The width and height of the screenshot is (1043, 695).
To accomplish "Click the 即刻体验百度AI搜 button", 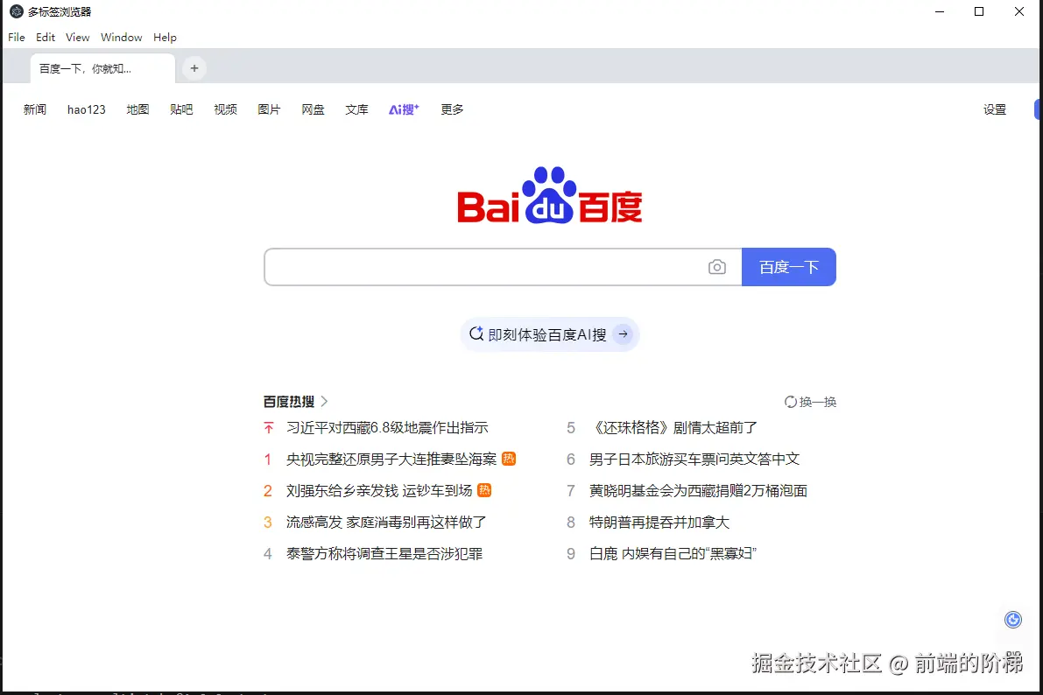I will 549,334.
